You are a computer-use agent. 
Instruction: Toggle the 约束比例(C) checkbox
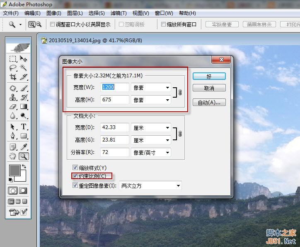point(75,176)
